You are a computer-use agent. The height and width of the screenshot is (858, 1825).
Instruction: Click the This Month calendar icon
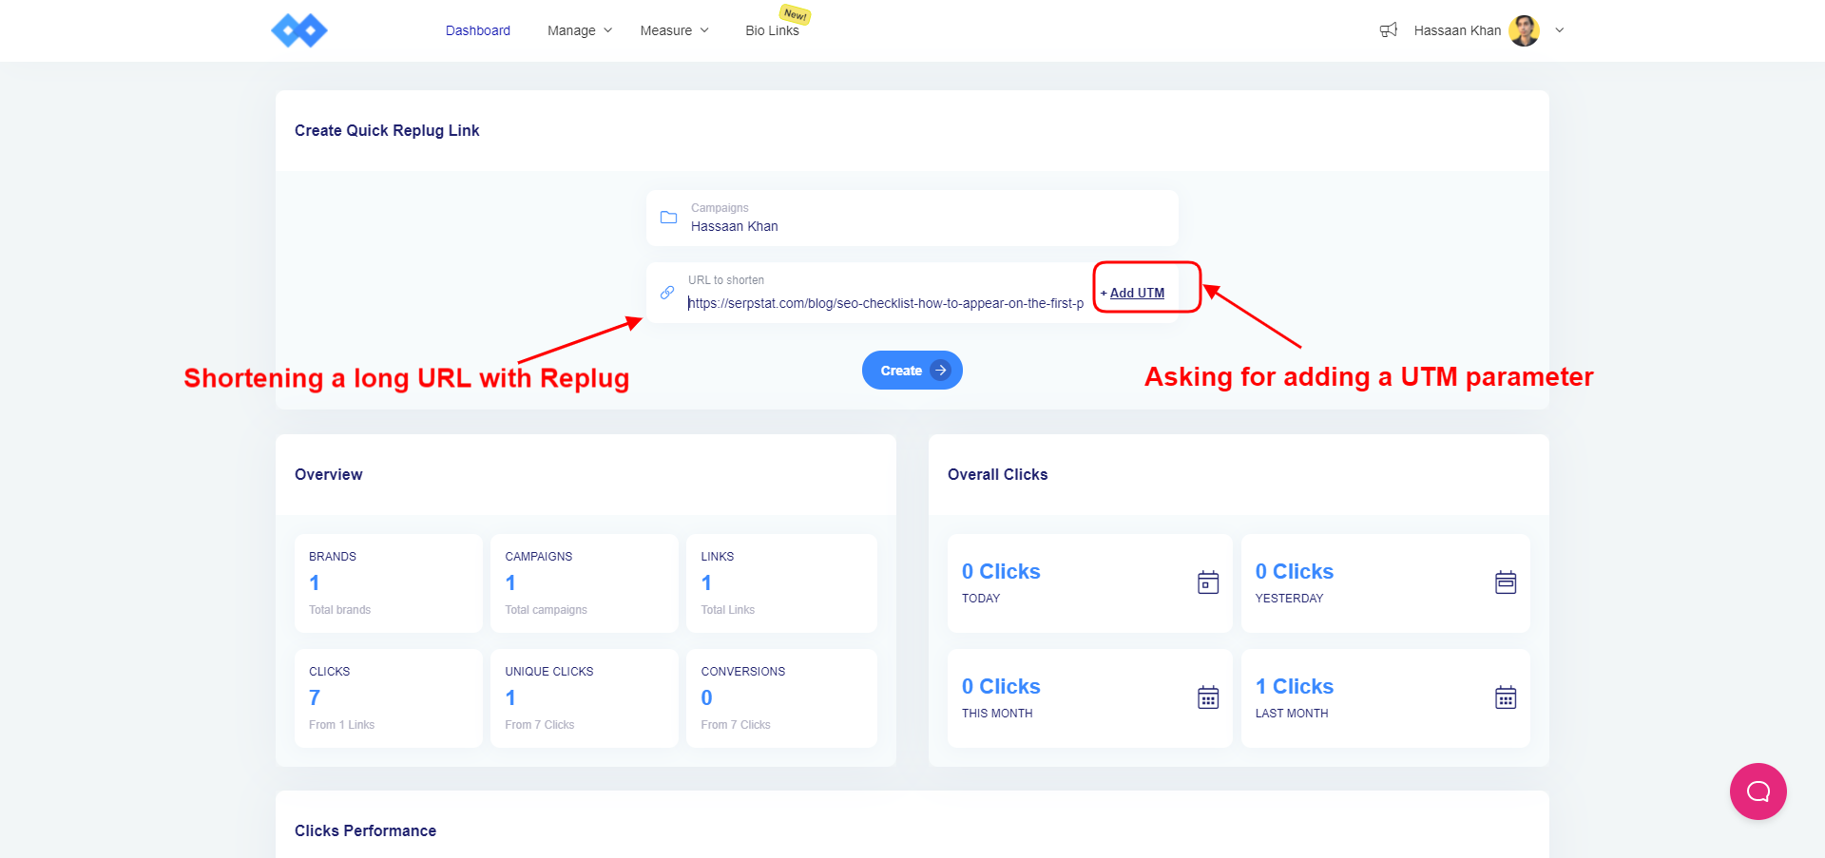1208,697
